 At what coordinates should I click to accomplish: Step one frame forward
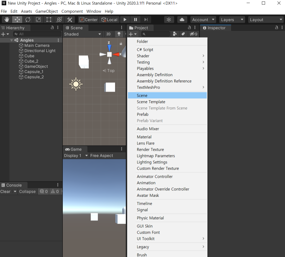point(146,20)
